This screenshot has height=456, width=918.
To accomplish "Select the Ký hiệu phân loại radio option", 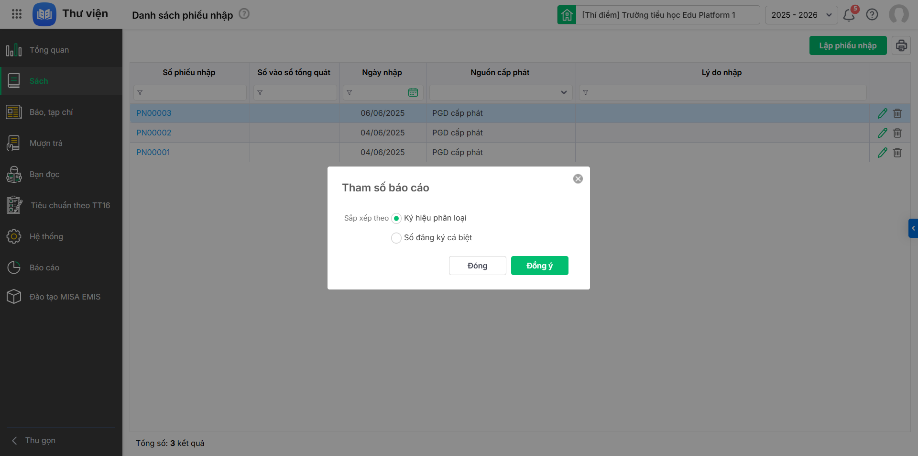I will click(396, 219).
